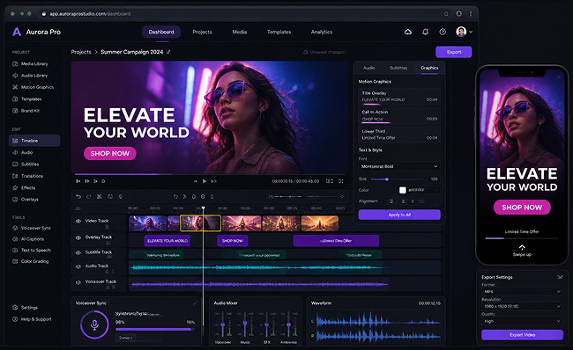The image size is (573, 350).
Task: Toggle Video Track visibility eye
Action: [78, 221]
